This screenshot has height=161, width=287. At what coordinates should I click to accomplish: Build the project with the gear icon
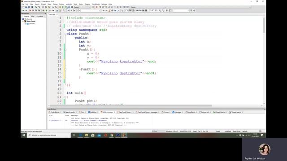pyautogui.click(x=60, y=7)
